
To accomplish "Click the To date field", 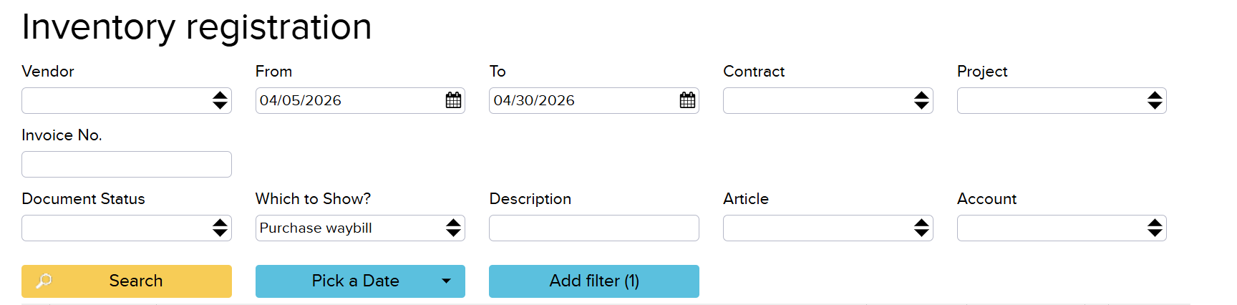I will point(580,100).
